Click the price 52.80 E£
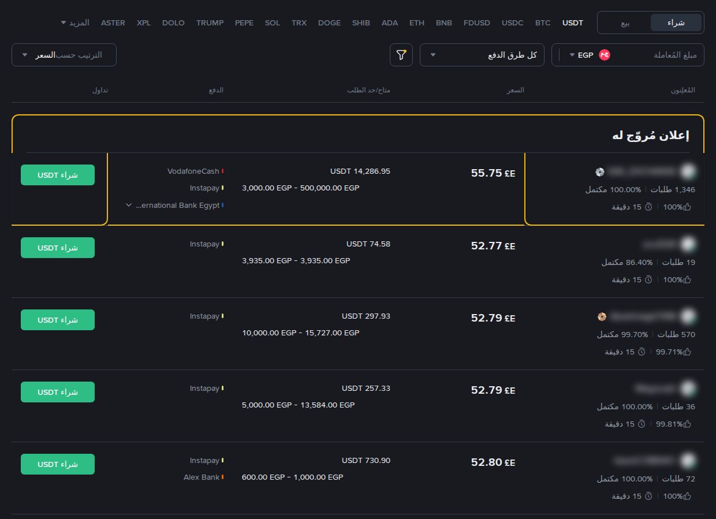Image resolution: width=716 pixels, height=519 pixels. pos(493,462)
